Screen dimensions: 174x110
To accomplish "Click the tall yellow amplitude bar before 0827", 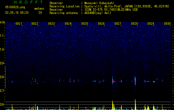I will [x=113, y=105].
